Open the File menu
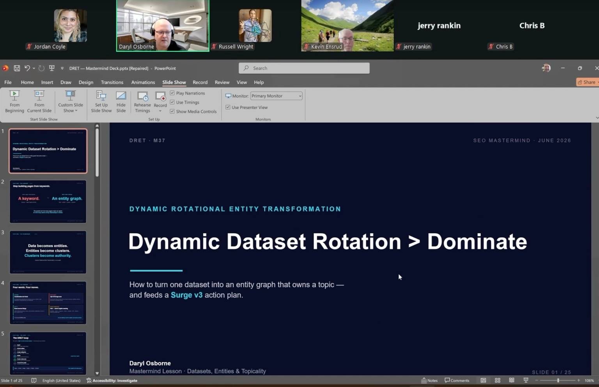 pyautogui.click(x=8, y=82)
